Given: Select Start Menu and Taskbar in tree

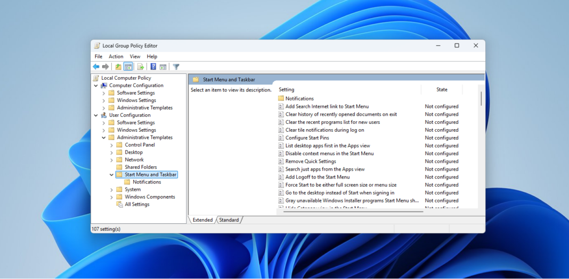Looking at the screenshot, I should click(151, 174).
